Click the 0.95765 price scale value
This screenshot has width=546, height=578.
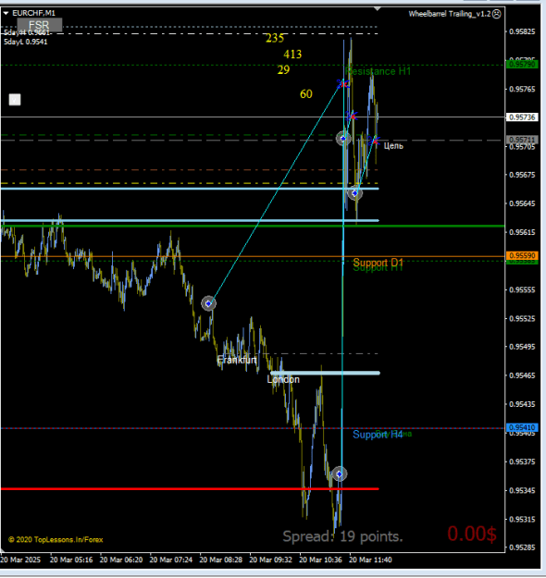522,89
